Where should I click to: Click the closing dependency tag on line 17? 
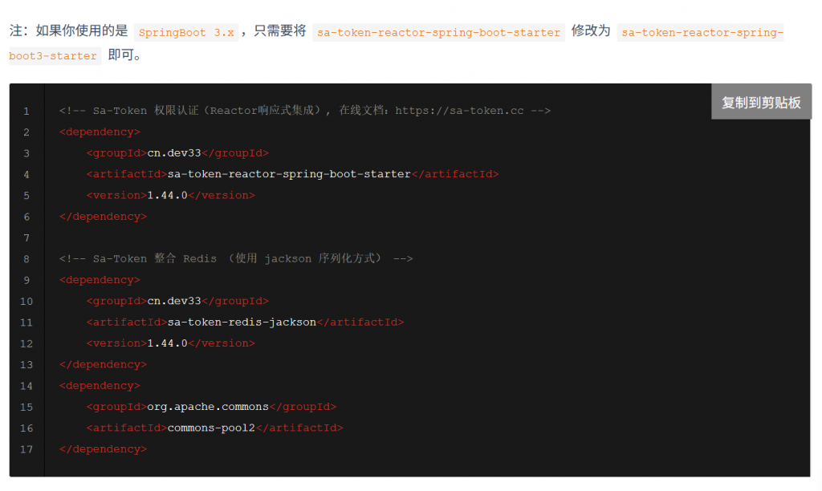pyautogui.click(x=103, y=449)
